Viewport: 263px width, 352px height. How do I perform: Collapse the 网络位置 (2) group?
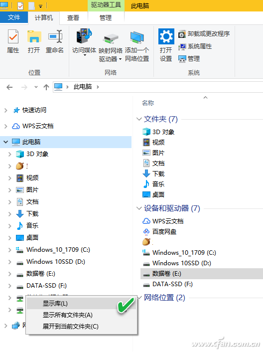(139, 298)
